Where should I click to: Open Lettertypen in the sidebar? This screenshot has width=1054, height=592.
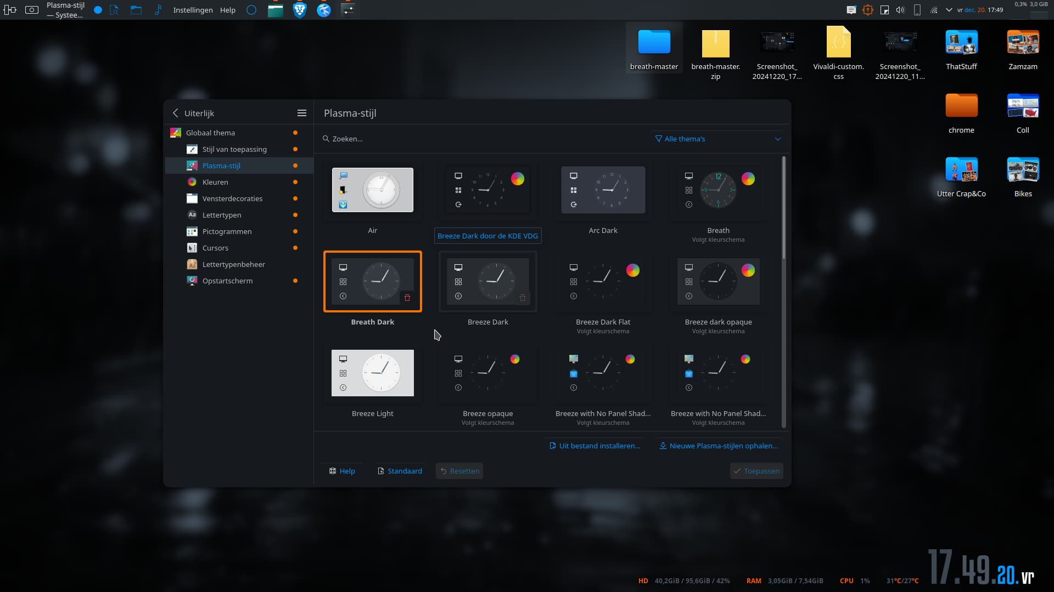coord(239,215)
